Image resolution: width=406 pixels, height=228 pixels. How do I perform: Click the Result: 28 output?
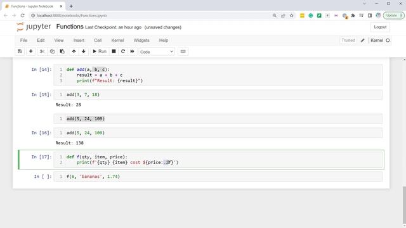pos(68,104)
